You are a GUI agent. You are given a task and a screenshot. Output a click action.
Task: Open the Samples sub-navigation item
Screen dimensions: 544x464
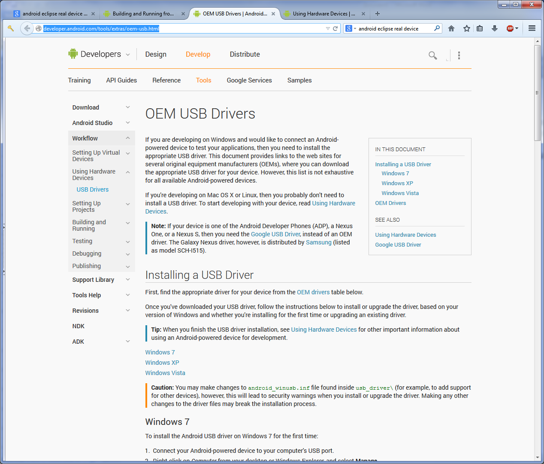coord(299,80)
